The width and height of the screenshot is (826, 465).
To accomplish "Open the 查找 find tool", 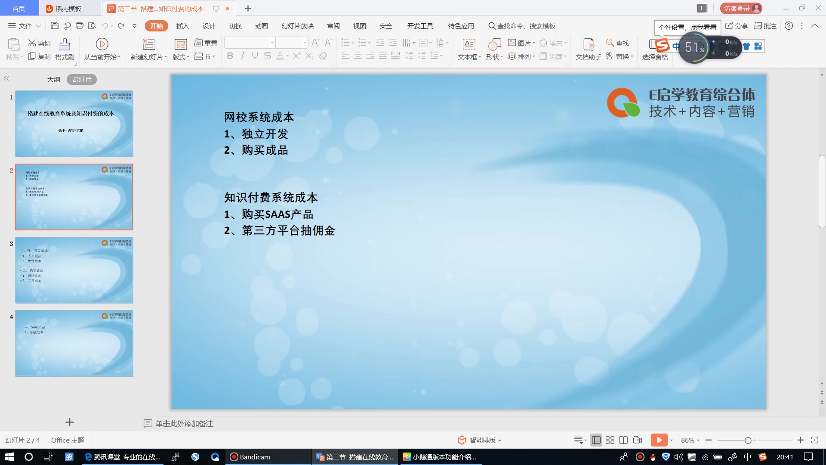I will pyautogui.click(x=618, y=43).
